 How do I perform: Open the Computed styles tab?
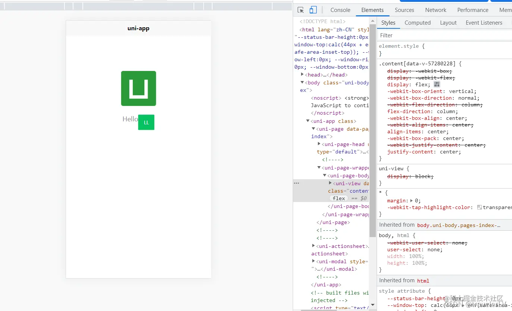tap(417, 23)
